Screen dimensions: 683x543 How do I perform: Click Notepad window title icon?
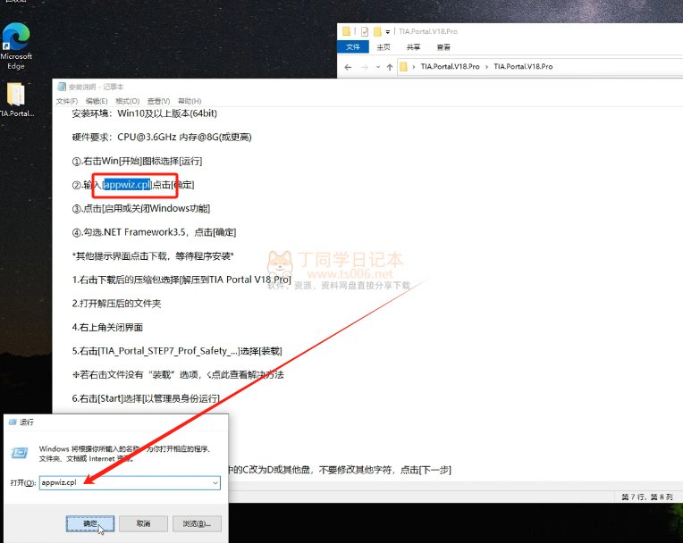coord(62,87)
